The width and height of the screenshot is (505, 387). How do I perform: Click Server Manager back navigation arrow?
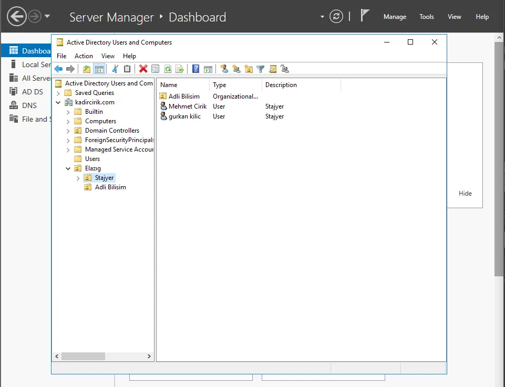tap(16, 16)
